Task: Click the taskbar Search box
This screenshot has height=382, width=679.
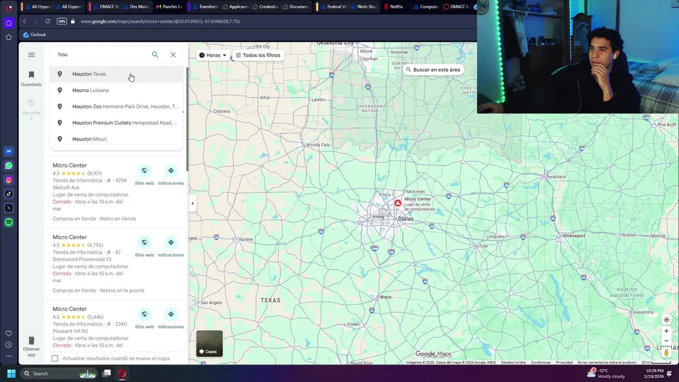Action: [x=60, y=374]
